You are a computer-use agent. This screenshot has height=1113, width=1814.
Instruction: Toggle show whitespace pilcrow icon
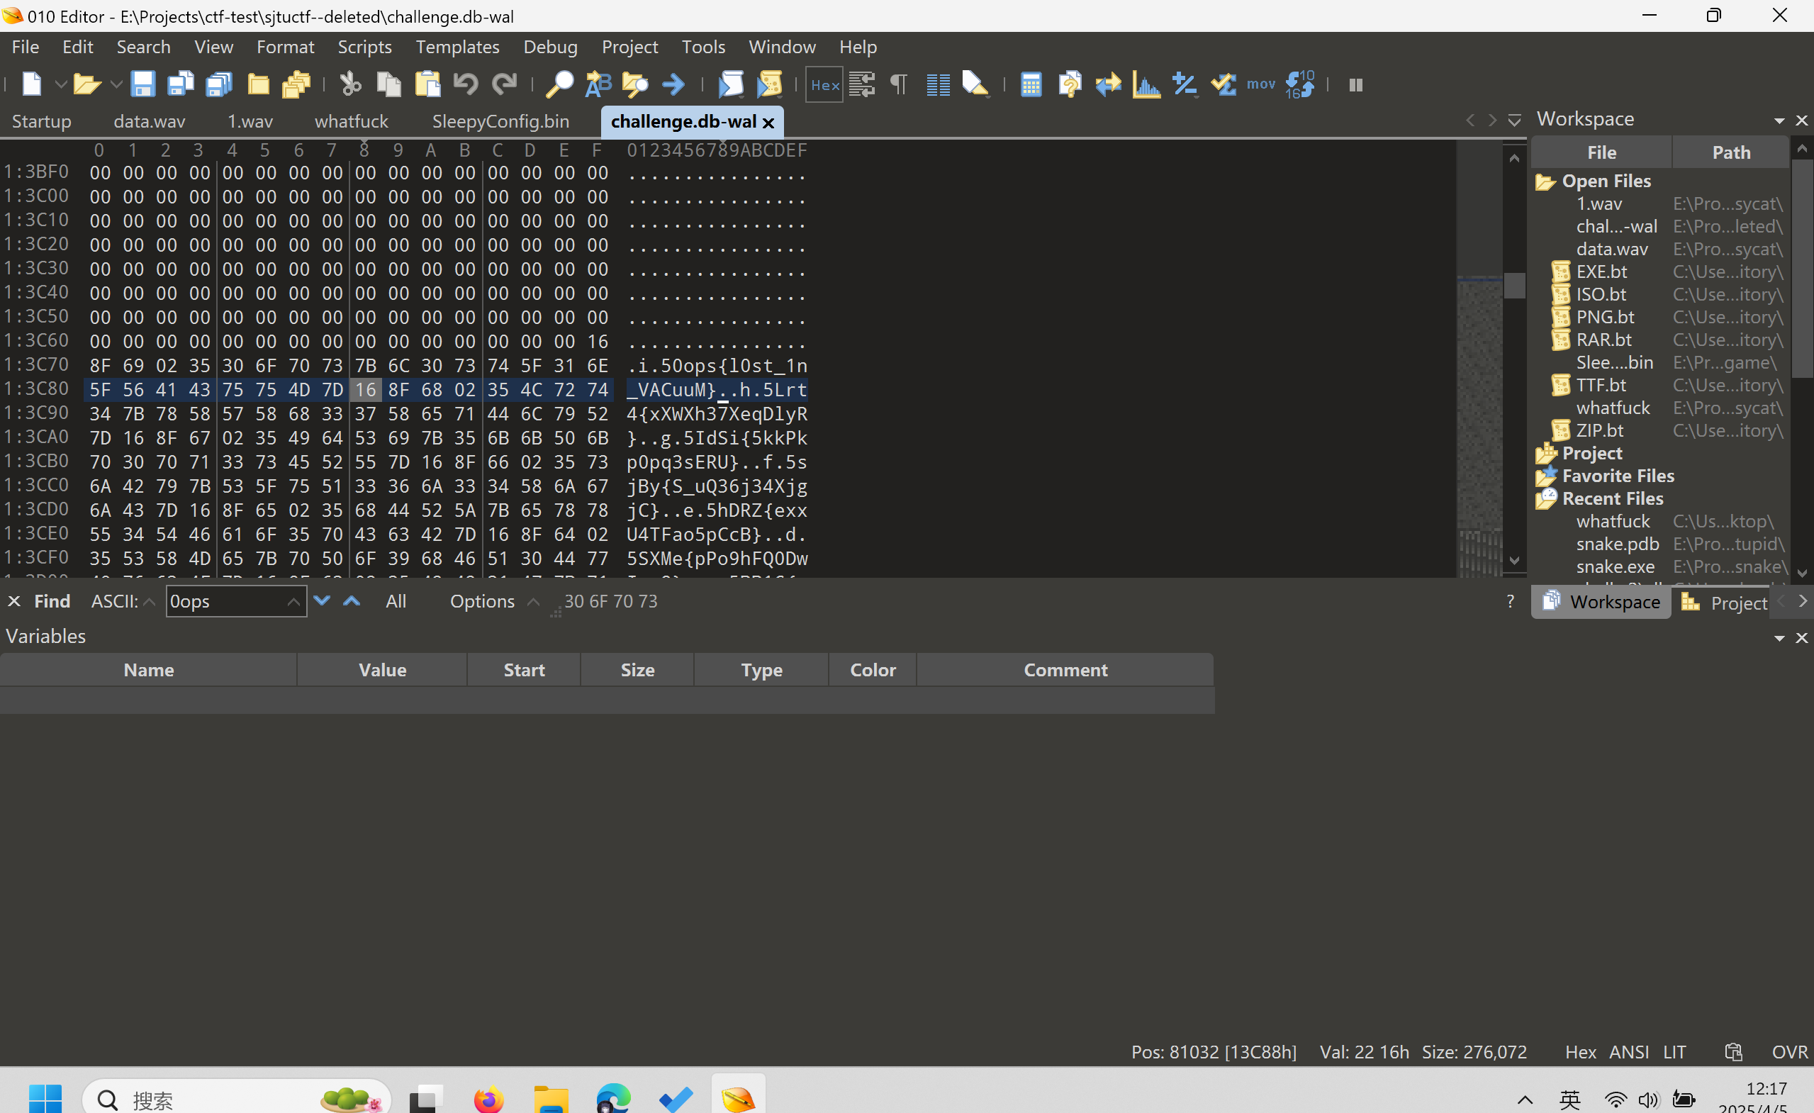899,84
